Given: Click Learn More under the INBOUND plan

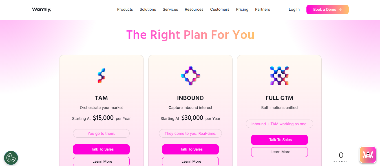Looking at the screenshot, I should [x=190, y=161].
